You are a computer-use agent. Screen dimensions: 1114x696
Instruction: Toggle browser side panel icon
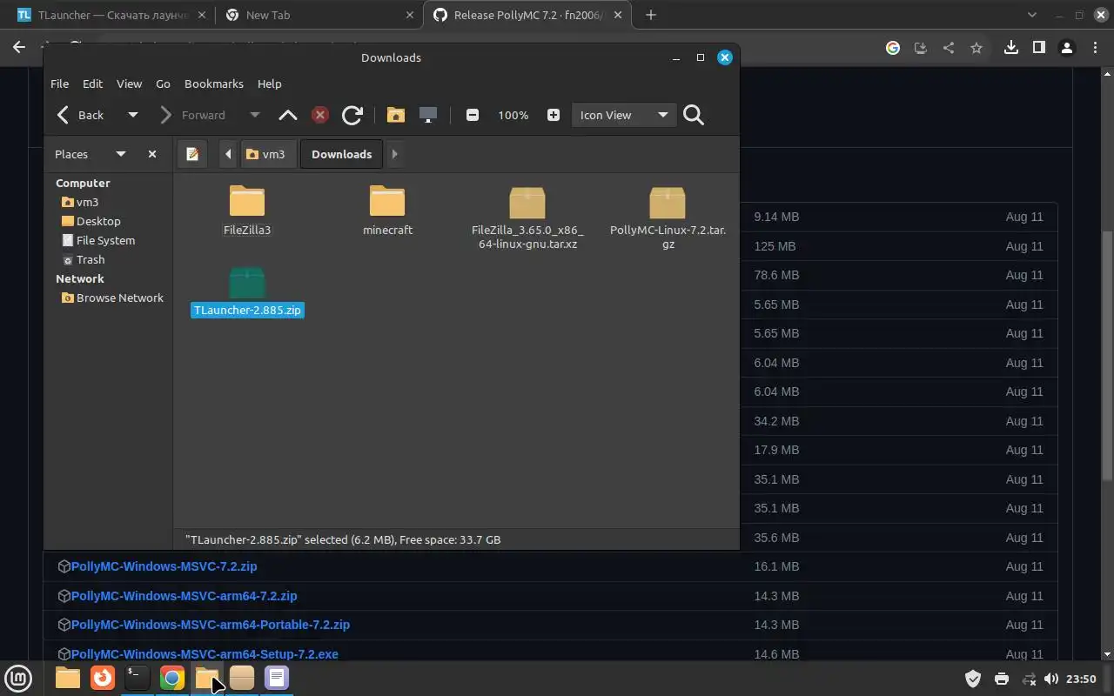point(1038,48)
